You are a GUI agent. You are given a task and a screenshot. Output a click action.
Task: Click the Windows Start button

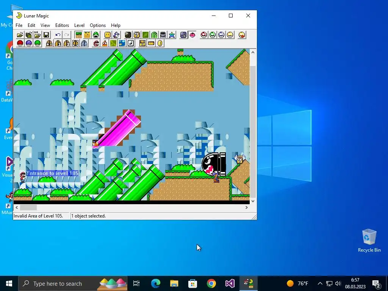(x=9, y=283)
